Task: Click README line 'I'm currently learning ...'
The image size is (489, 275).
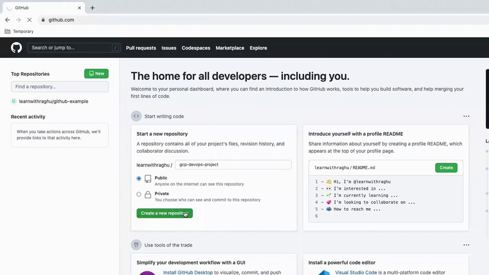Action: tap(362, 196)
